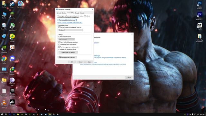The width and height of the screenshot is (206, 116).
Task: Uncheck Run this program in compatibility mode
Action: coord(59,27)
